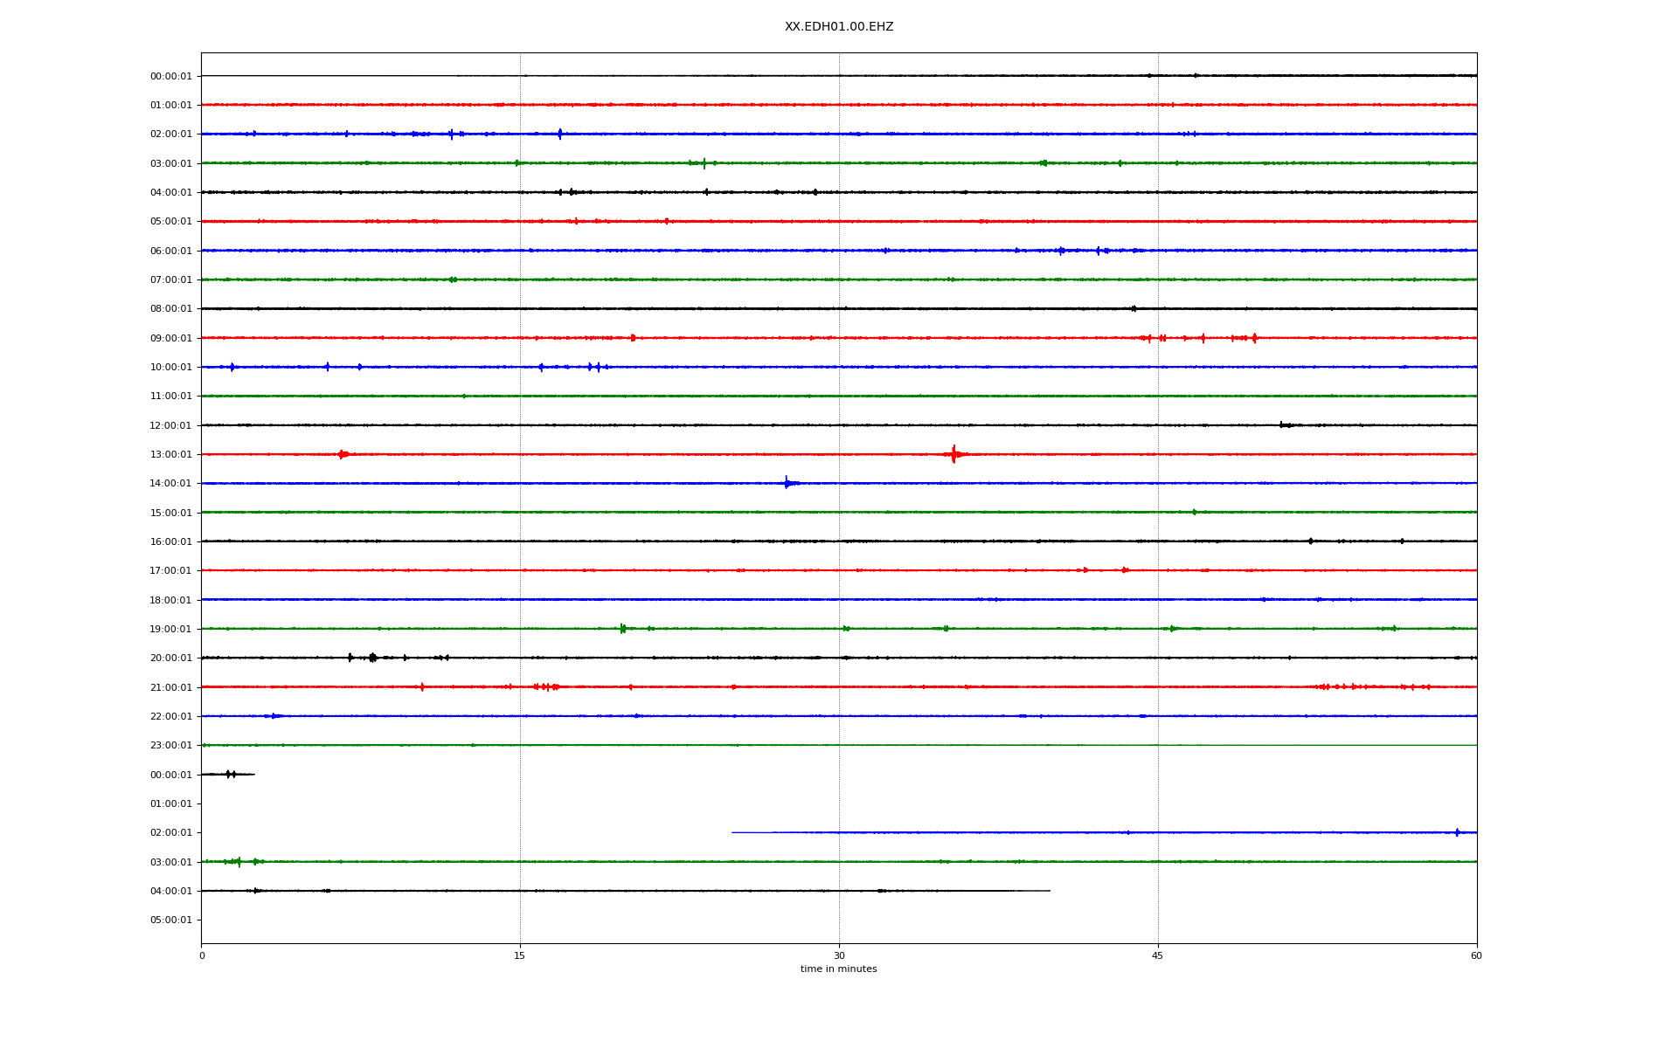This screenshot has height=1048, width=1678.
Task: Click the 23:00:01 green trace label
Action: tap(170, 745)
